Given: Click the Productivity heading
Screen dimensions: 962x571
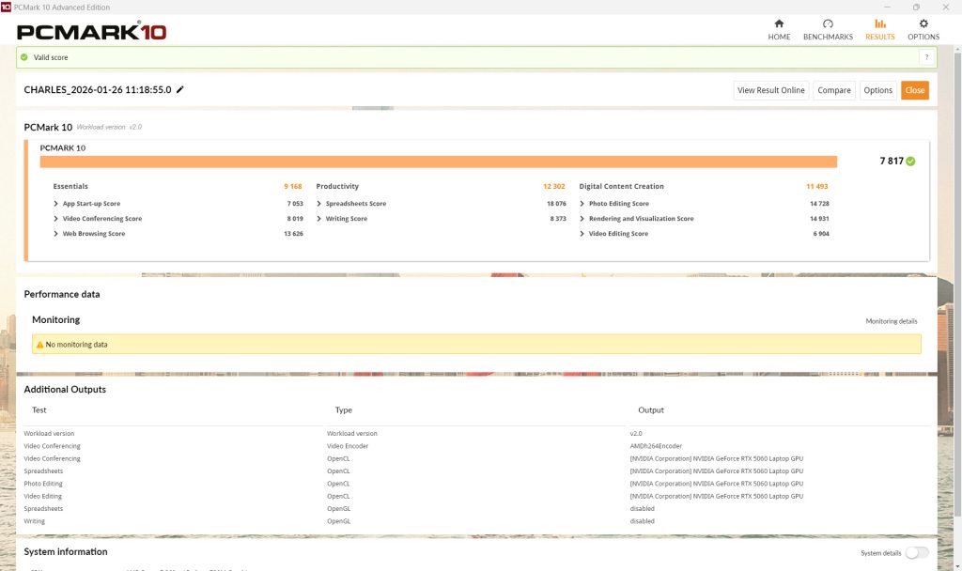Looking at the screenshot, I should click(x=337, y=187).
